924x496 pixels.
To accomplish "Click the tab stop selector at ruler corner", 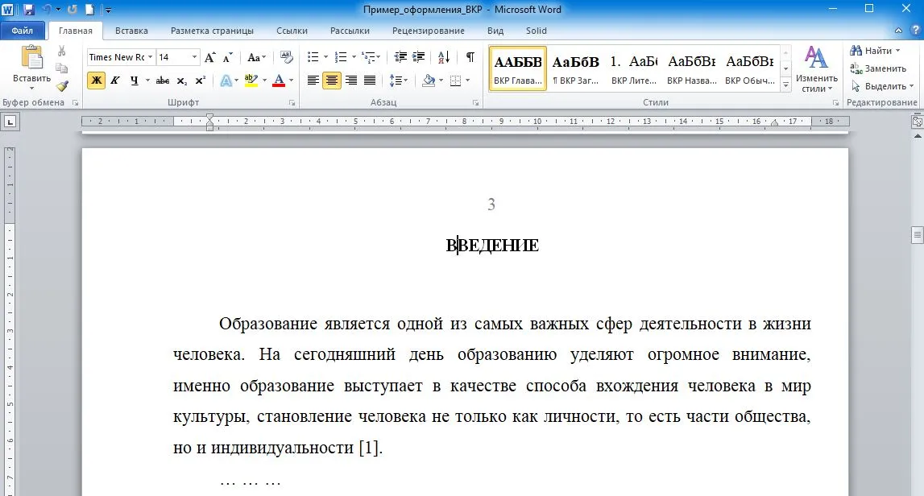I will [x=10, y=122].
